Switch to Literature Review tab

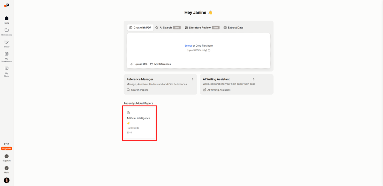(199, 28)
